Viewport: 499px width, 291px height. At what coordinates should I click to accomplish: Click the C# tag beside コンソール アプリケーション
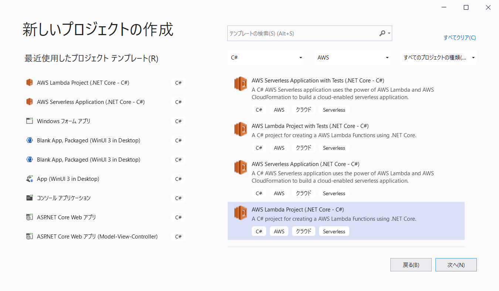tap(178, 198)
